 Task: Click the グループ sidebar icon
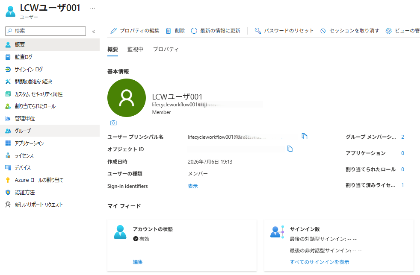[8, 131]
